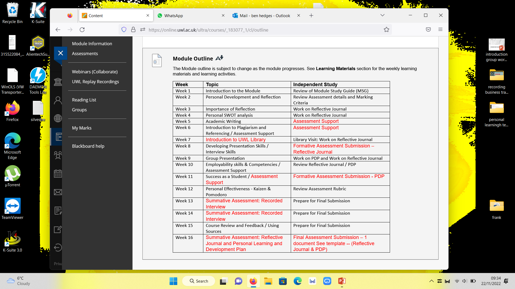The width and height of the screenshot is (515, 289).
Task: Open the tools pencil-square icon
Action: (x=58, y=229)
